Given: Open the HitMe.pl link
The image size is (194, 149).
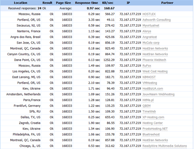Looking at the screenshot, I should [148, 100].
